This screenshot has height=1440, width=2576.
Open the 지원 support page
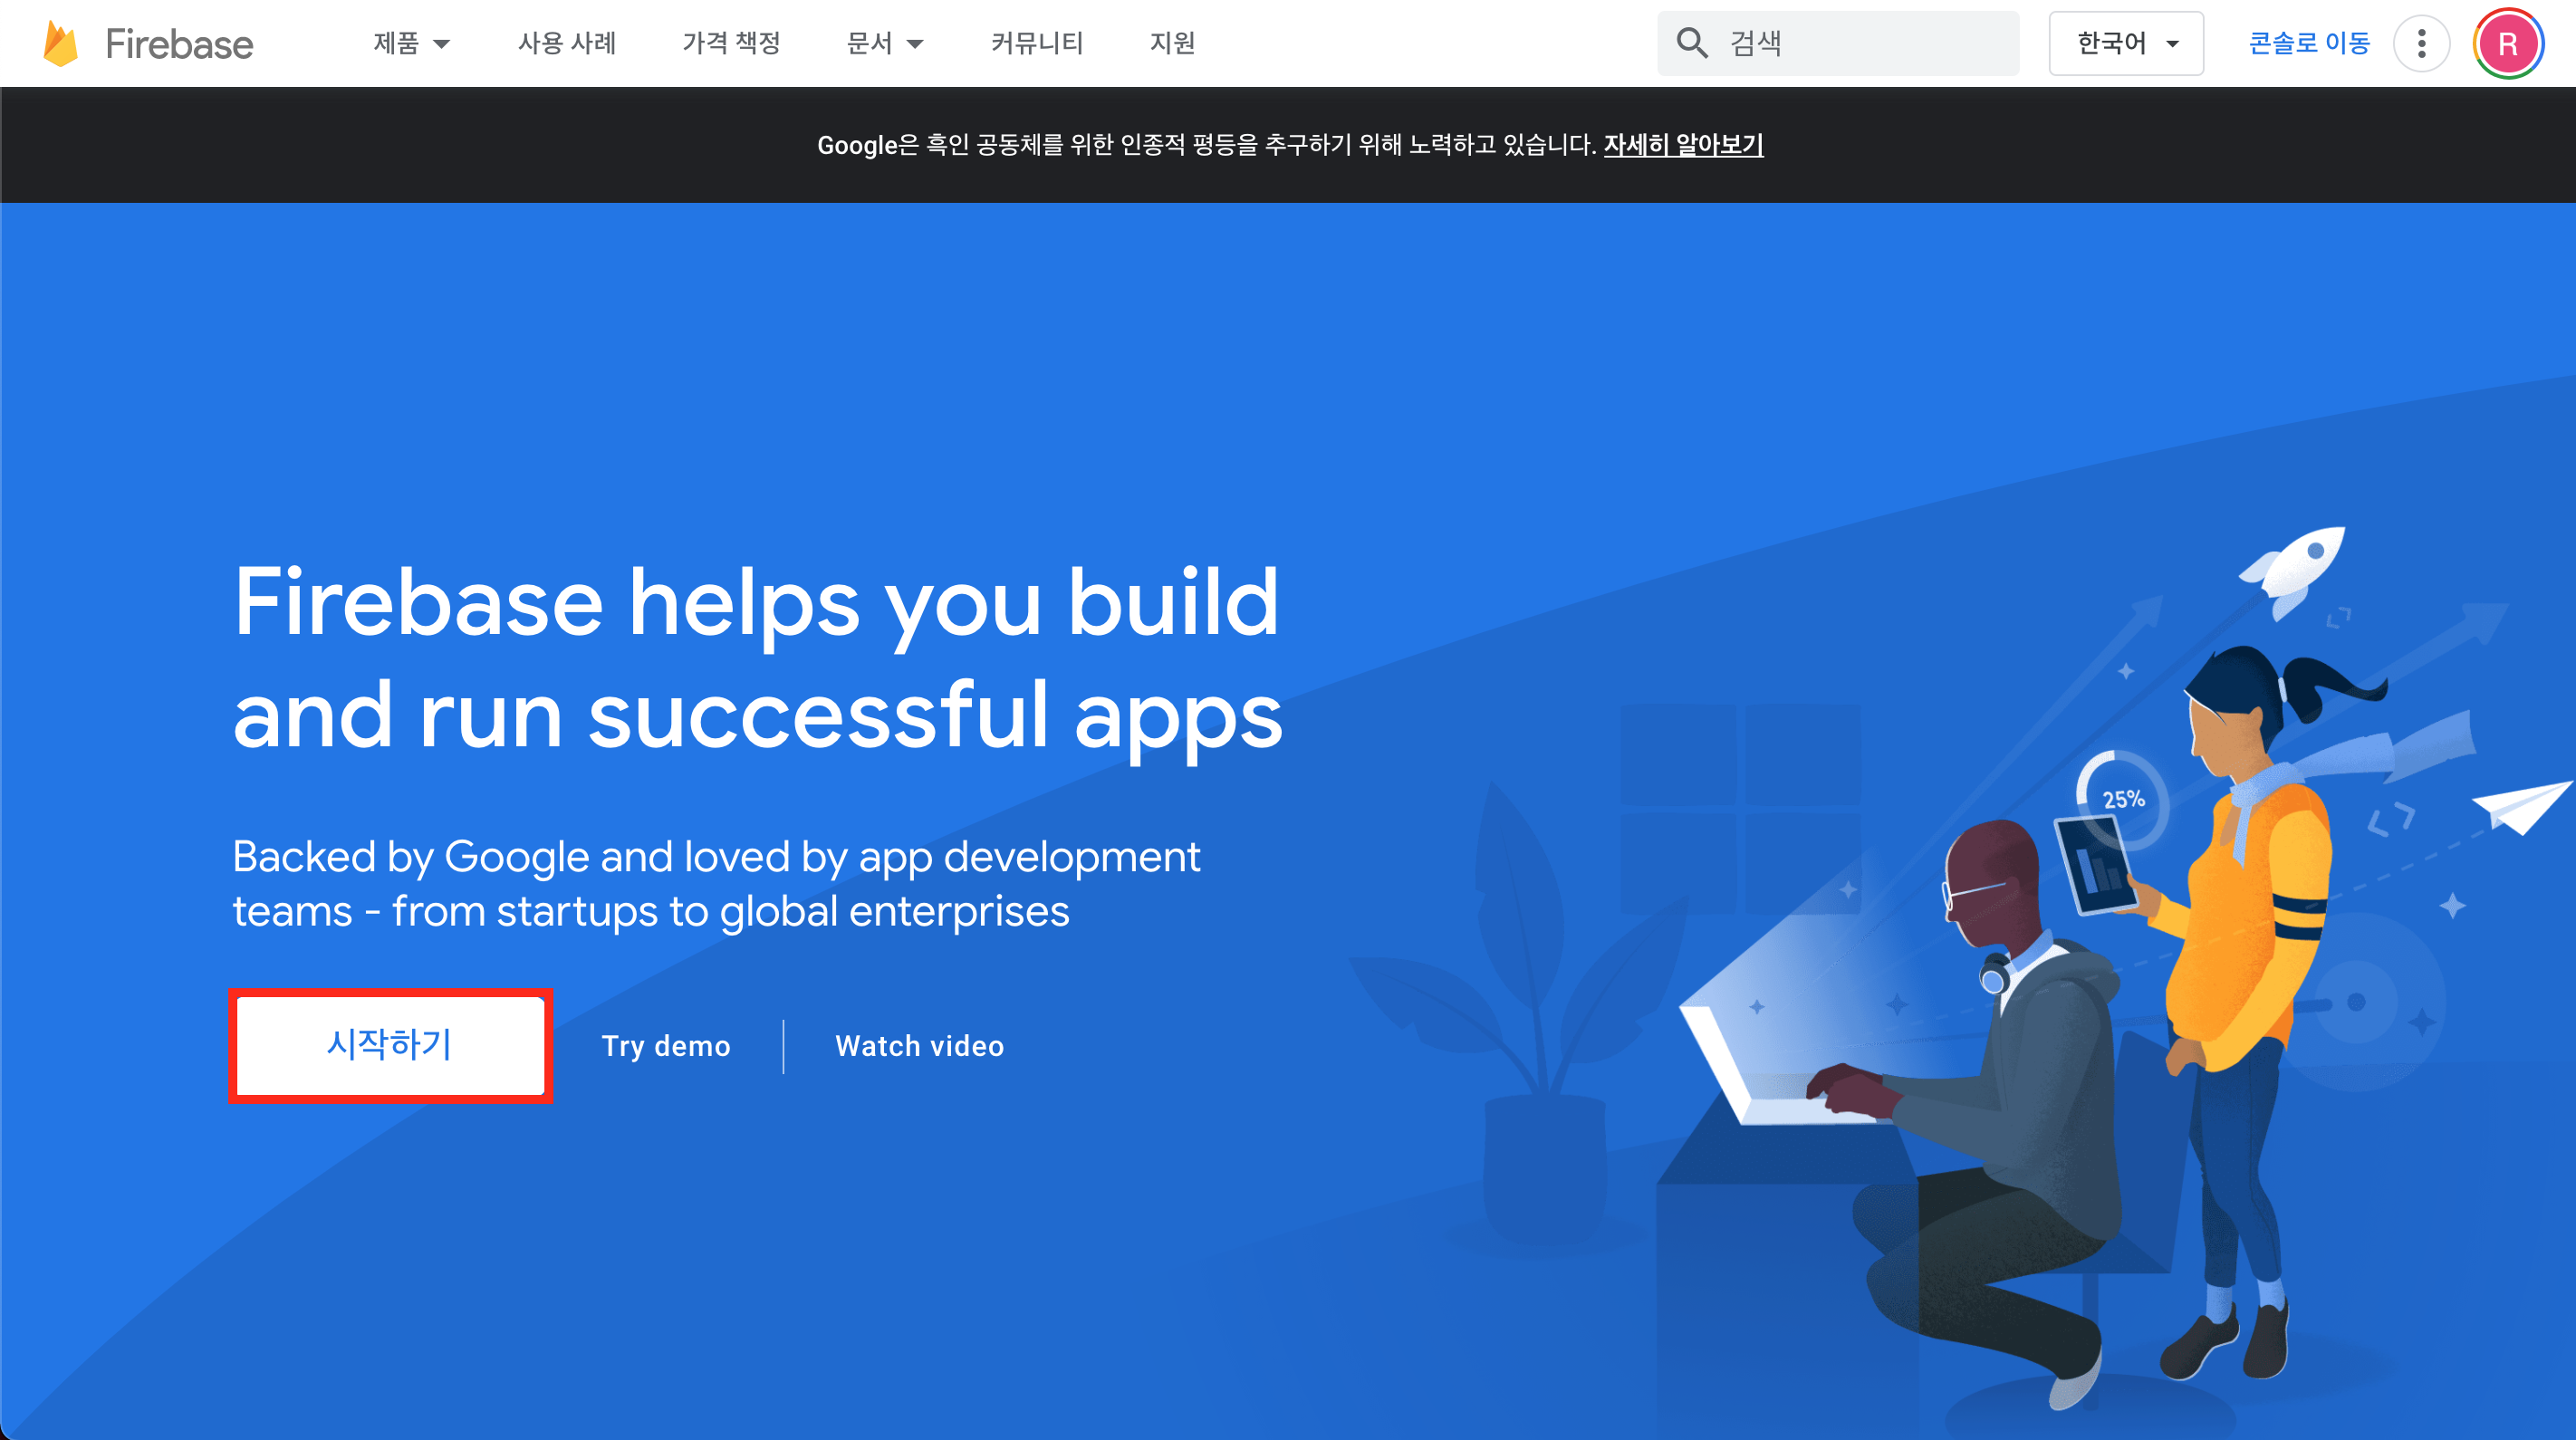1172,43
